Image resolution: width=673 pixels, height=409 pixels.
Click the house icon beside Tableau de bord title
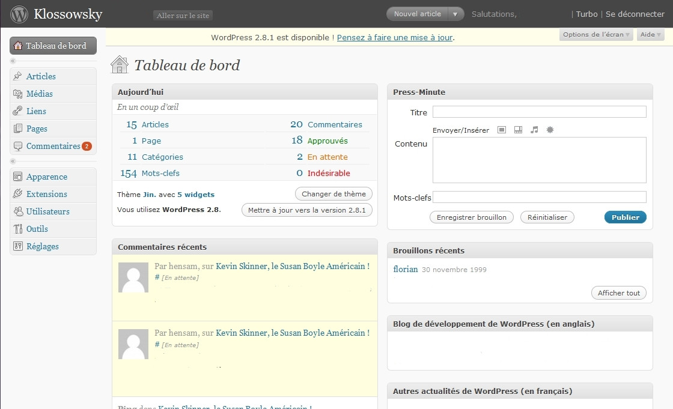(120, 65)
